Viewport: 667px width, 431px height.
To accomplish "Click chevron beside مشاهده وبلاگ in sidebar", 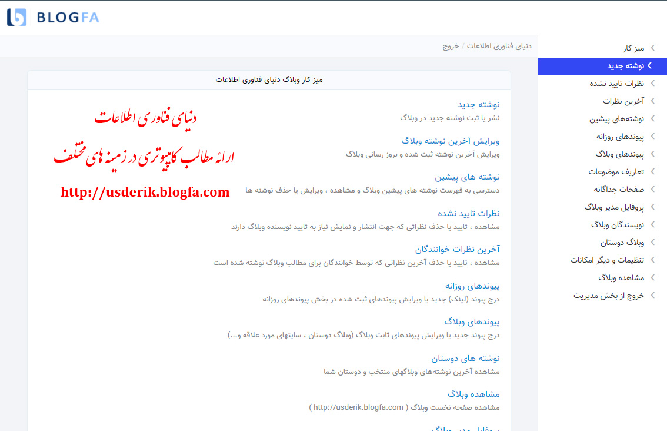I will [x=652, y=278].
